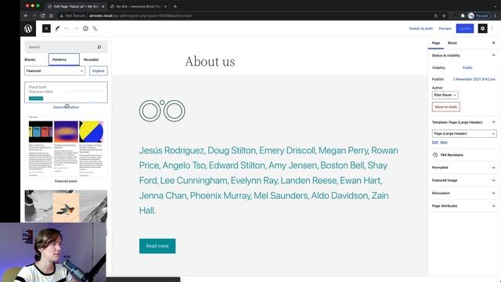Screen dimensions: 501x282
Task: Open the Page (Large Header) template dropdown
Action: point(464,133)
